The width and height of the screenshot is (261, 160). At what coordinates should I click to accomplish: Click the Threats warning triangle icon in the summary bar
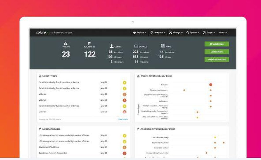pos(66,43)
